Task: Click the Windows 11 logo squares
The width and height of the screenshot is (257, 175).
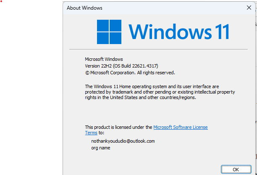Action: 109,32
